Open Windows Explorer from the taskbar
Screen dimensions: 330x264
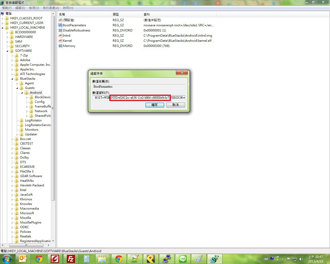pos(102,259)
